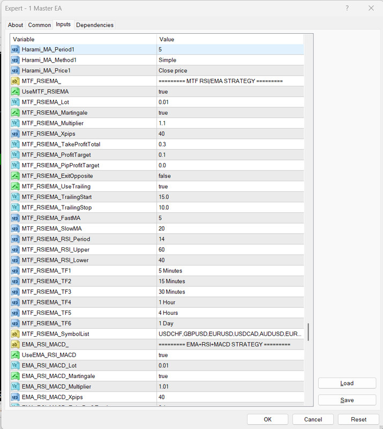This screenshot has height=429, width=383.
Task: Click the boolean icon beside UseMTF_RSIEMA
Action: pyautogui.click(x=15, y=92)
